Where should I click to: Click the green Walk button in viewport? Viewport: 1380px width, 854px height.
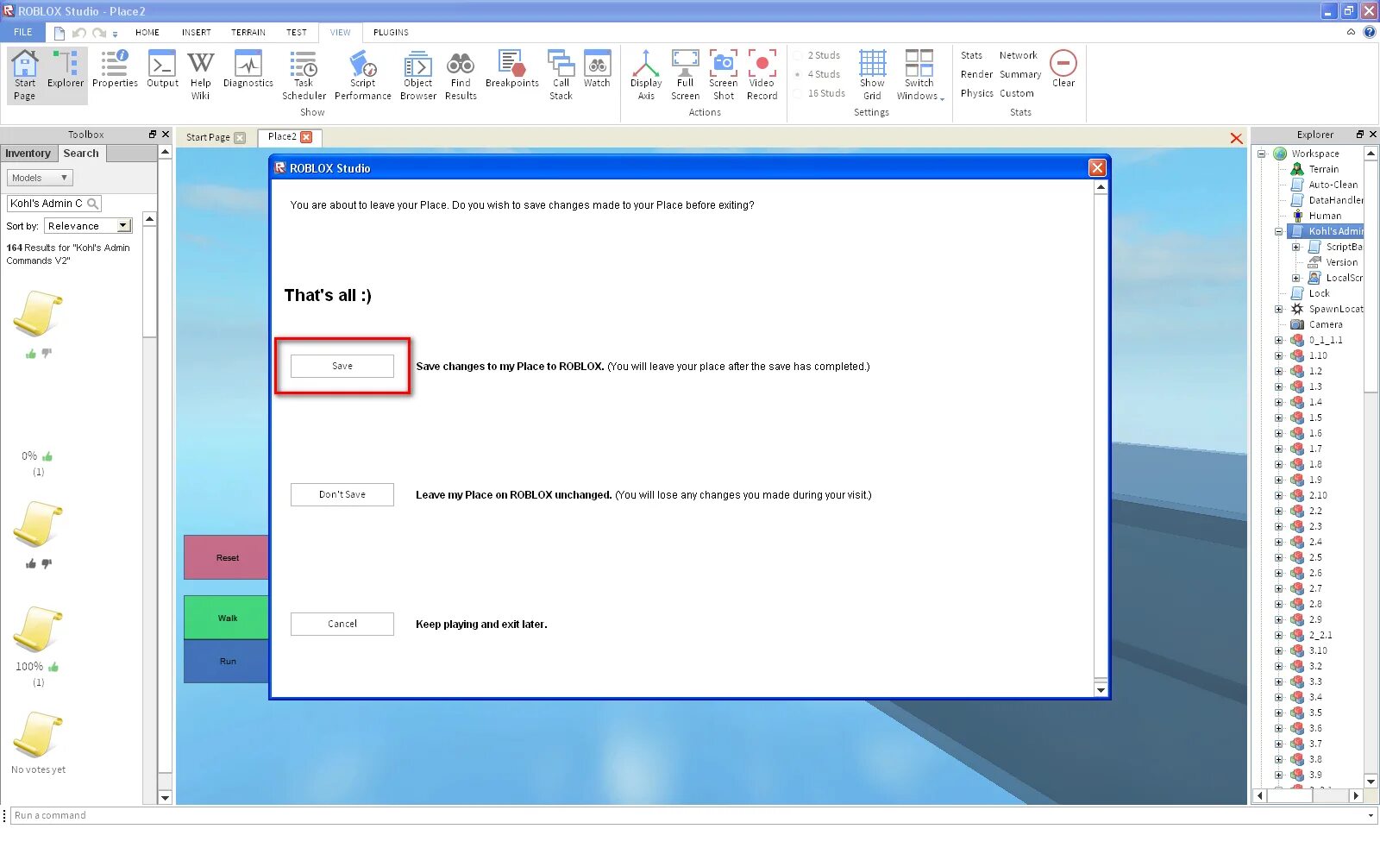coord(227,618)
